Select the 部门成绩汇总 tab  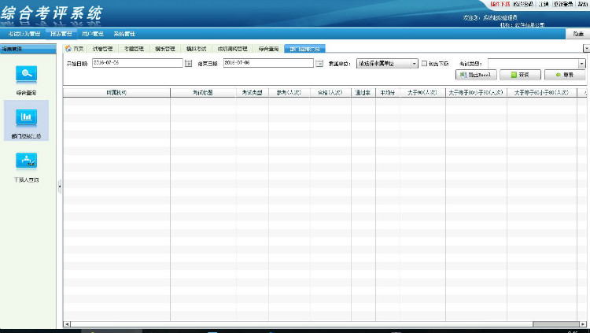(x=304, y=49)
